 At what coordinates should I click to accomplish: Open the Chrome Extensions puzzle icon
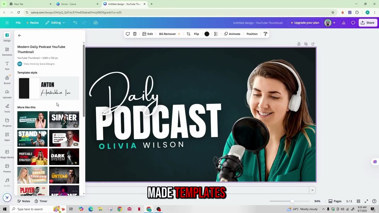tap(357, 12)
